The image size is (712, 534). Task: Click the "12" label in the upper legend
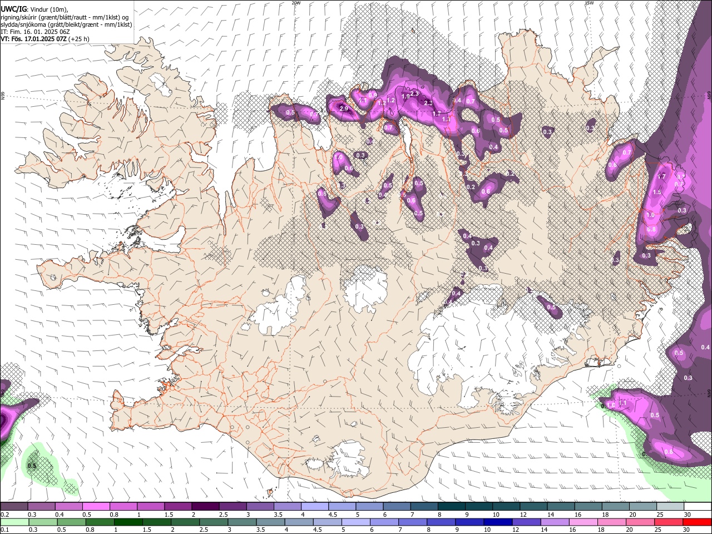tap(522, 515)
